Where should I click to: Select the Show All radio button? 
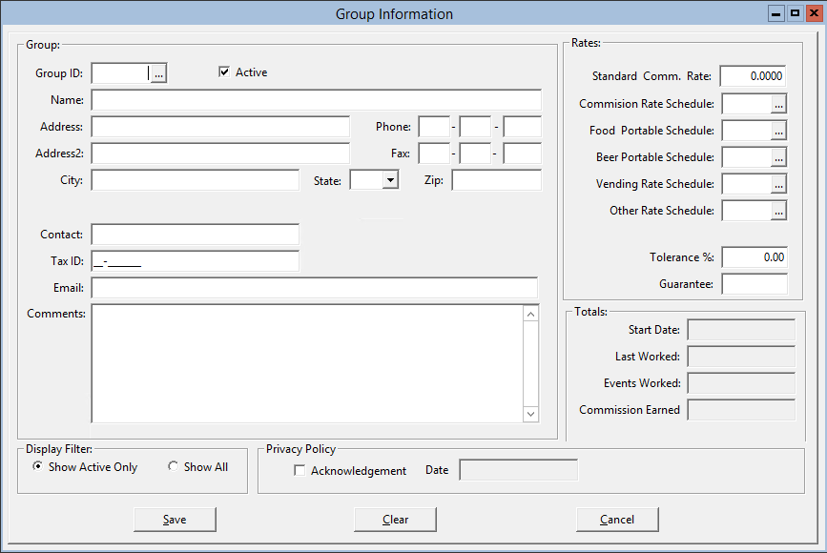[174, 467]
